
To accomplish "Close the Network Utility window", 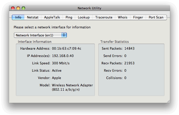I will tap(13, 8).
